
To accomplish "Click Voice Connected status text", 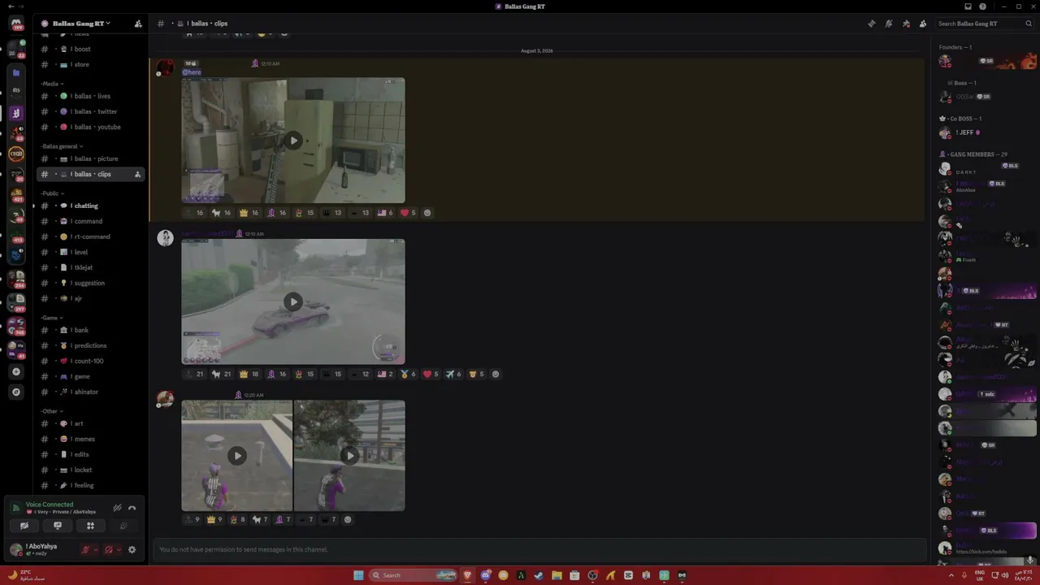I will coord(50,505).
